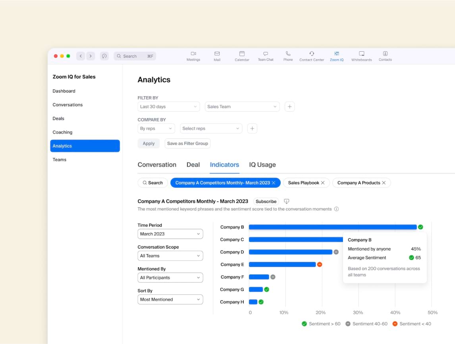
Task: Toggle the Sentiment < 40 legend filter
Action: [412, 324]
